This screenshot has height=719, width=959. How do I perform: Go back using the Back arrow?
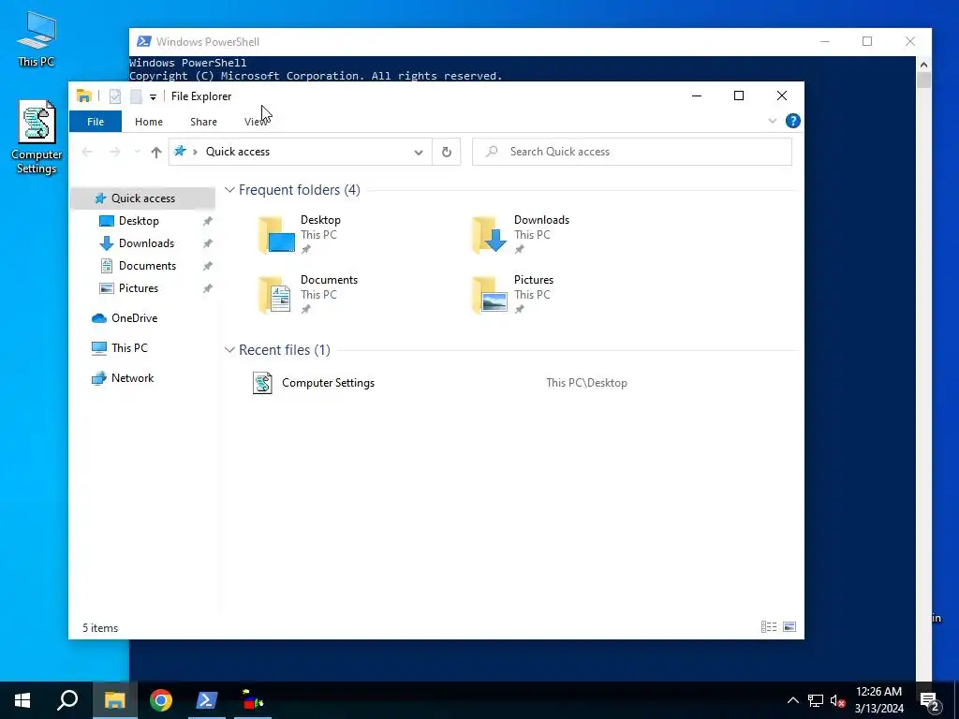coord(87,152)
